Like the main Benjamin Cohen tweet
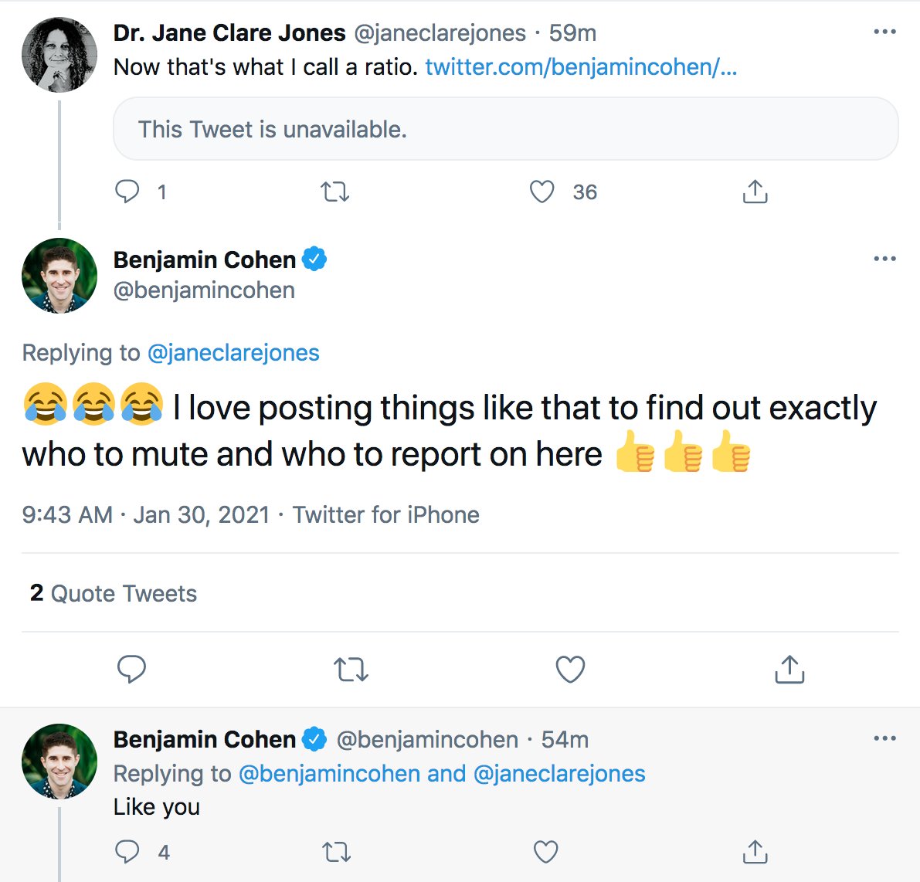 tap(570, 669)
